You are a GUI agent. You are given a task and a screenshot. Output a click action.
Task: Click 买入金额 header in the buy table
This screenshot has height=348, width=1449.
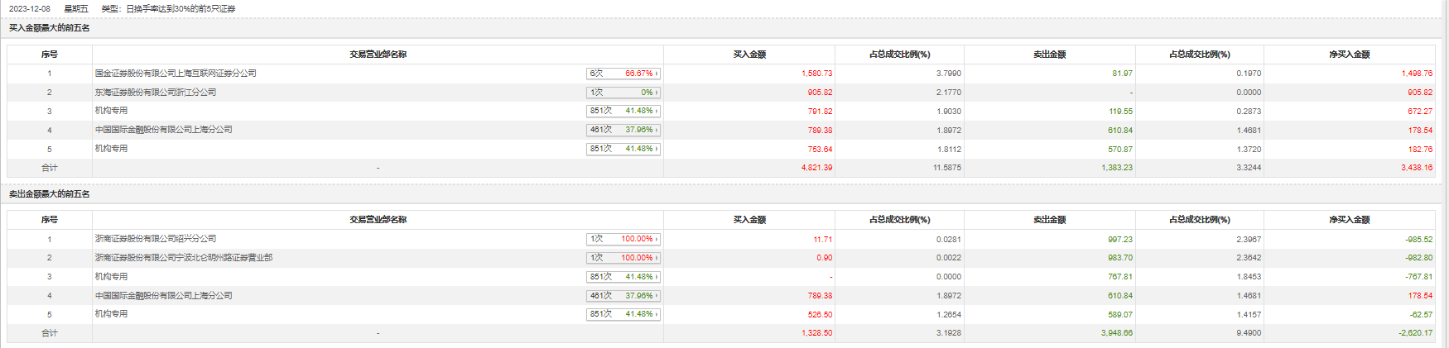pos(749,55)
